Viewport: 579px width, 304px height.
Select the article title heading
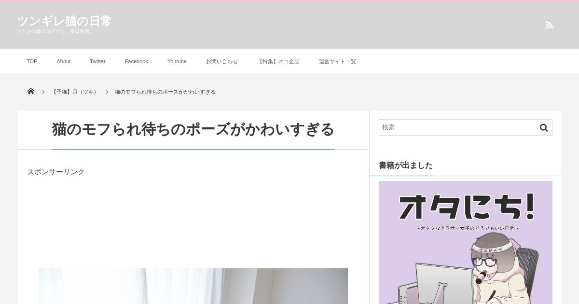[193, 129]
